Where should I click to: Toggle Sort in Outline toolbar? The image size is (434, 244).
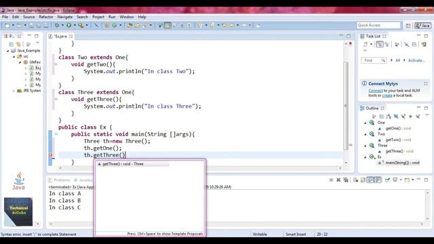click(389, 117)
